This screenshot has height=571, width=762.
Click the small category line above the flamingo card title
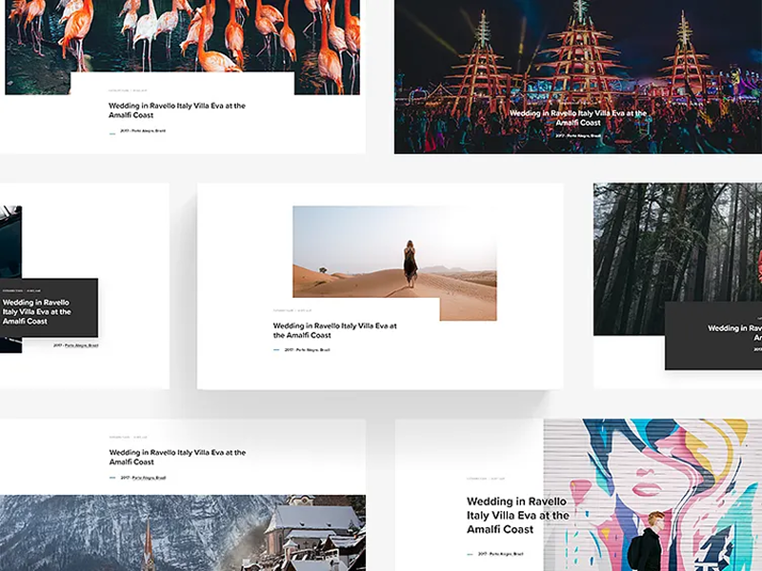click(x=128, y=90)
